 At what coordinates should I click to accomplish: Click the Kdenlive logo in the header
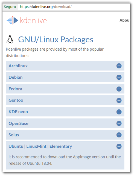[x=27, y=20]
